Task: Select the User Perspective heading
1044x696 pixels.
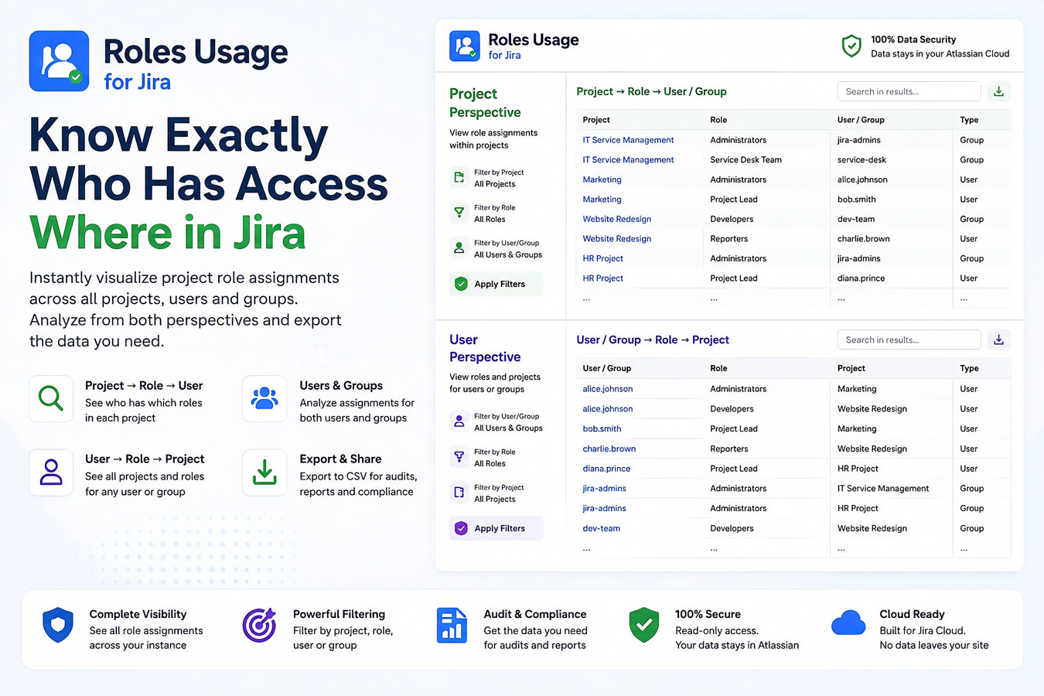Action: coord(485,348)
